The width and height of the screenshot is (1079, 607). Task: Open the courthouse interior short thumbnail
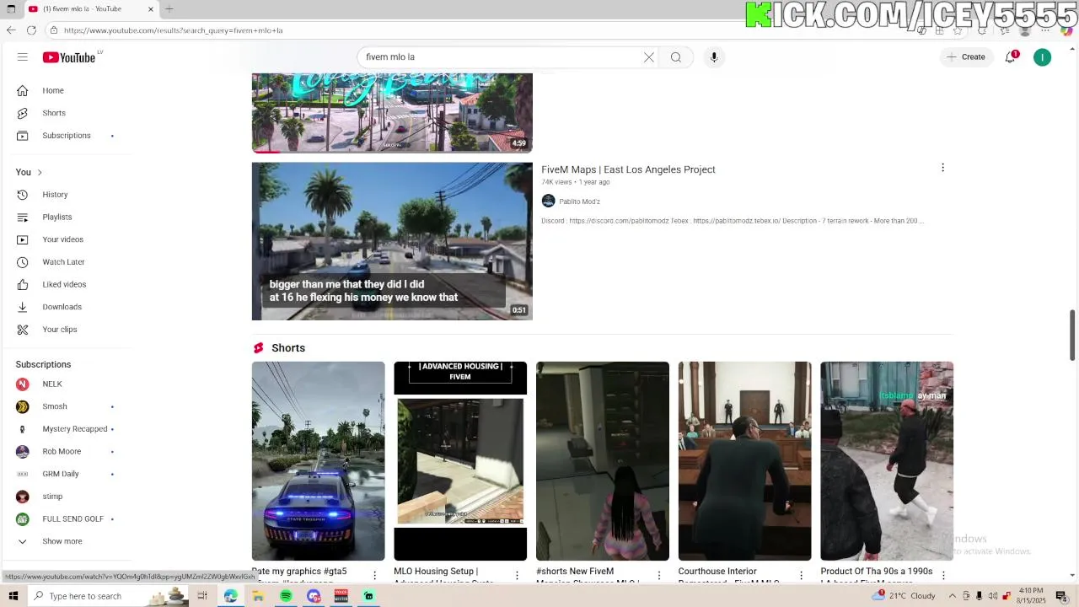pos(744,461)
